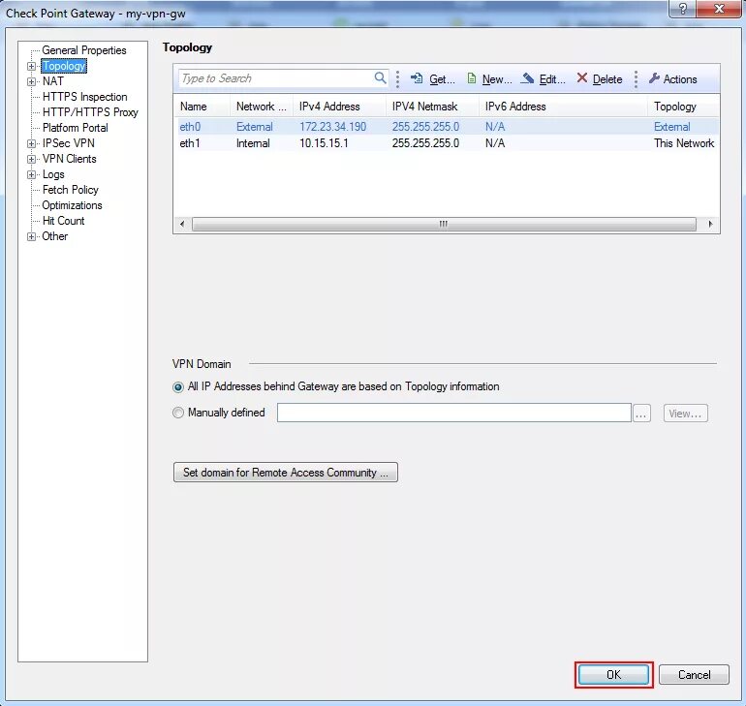Select the Manually defined radio option

click(178, 413)
